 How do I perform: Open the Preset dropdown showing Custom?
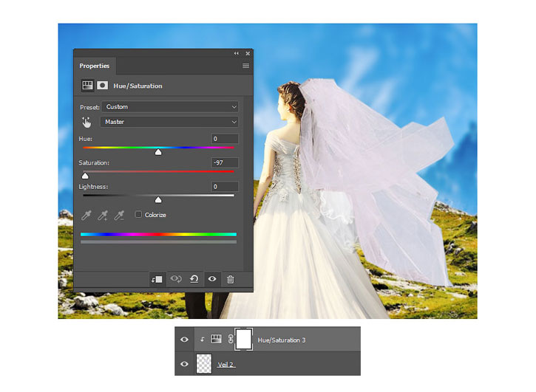tap(170, 107)
